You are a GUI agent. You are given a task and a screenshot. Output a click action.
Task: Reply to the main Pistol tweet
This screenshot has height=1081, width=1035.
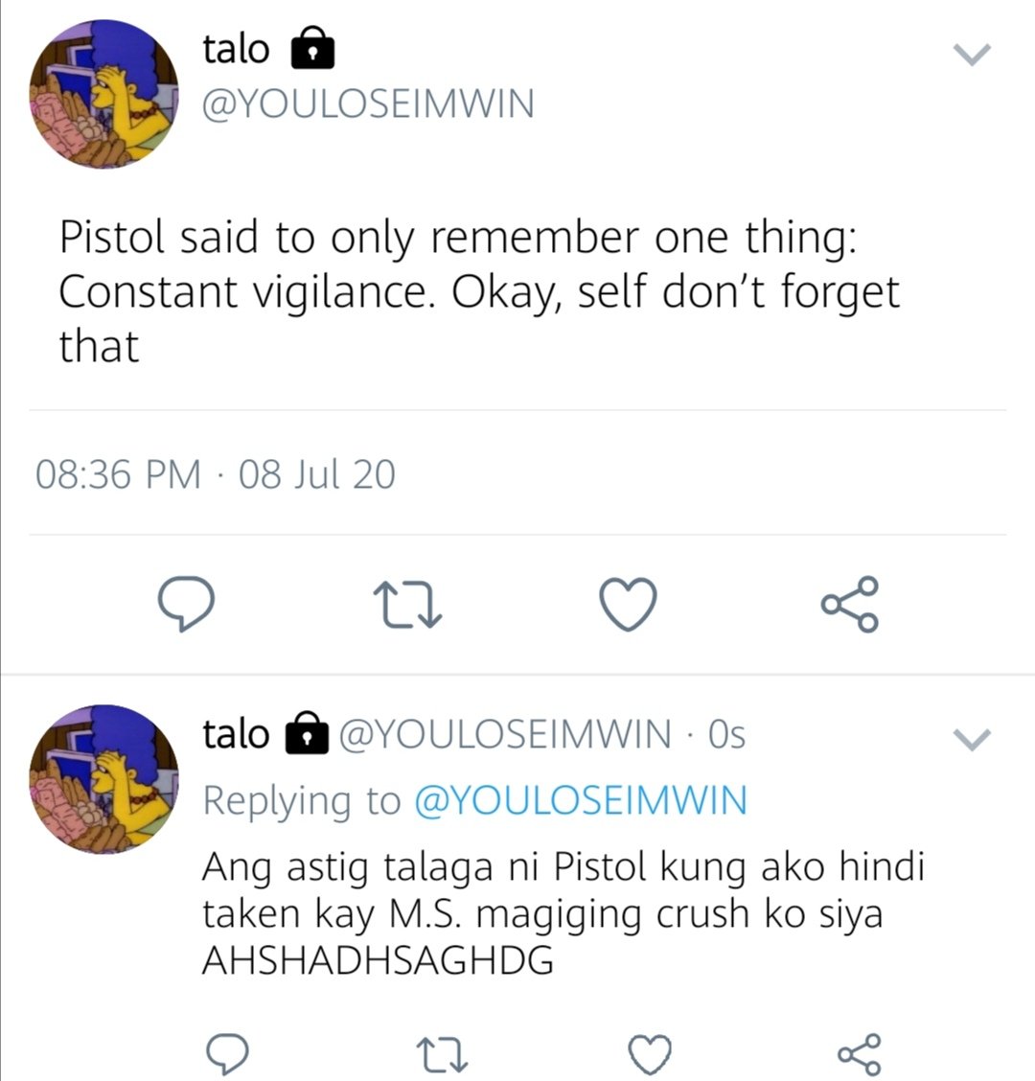pyautogui.click(x=186, y=603)
